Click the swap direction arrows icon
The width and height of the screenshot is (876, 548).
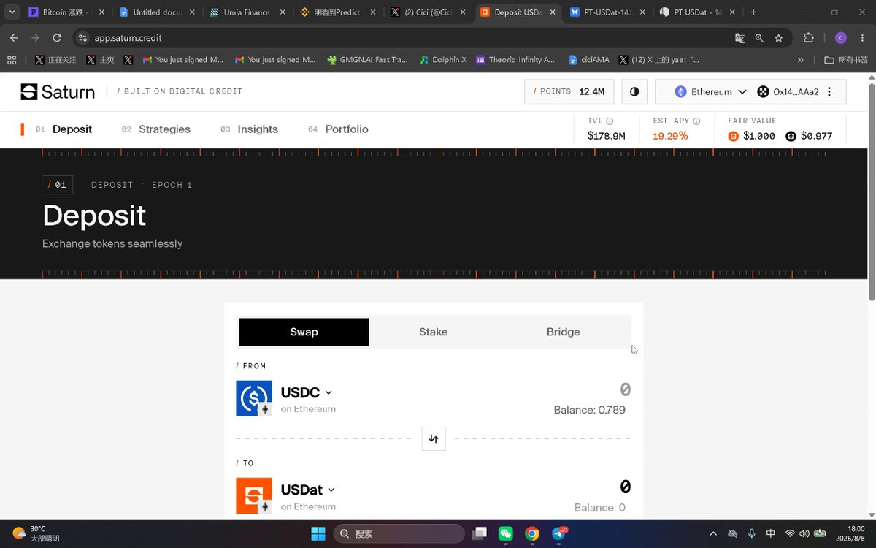pos(434,438)
